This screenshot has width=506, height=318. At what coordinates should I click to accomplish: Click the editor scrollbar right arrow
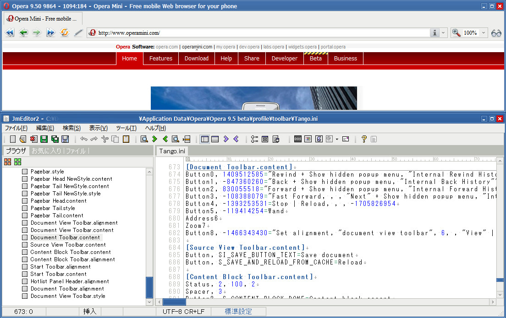(x=492, y=302)
